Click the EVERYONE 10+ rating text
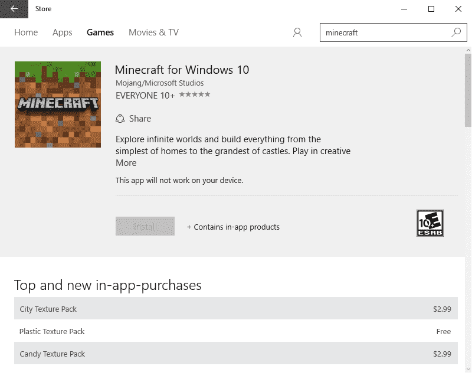Image resolution: width=472 pixels, height=379 pixels. click(145, 96)
